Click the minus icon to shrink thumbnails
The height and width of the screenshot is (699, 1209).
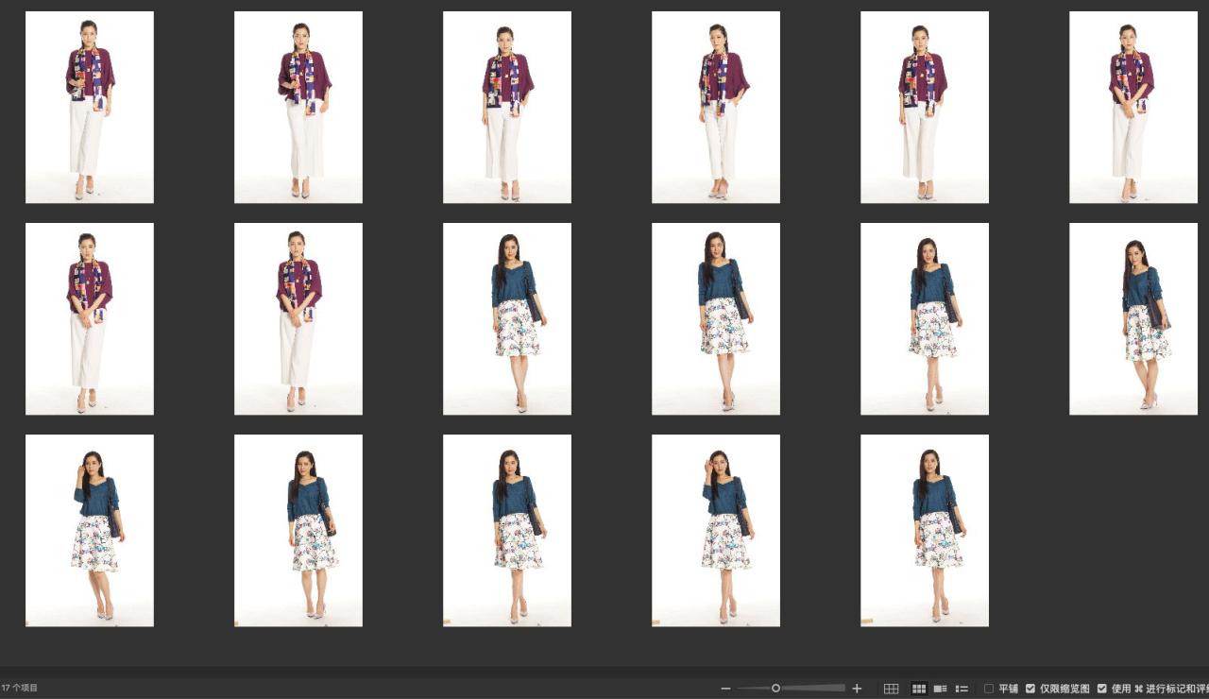(x=725, y=689)
